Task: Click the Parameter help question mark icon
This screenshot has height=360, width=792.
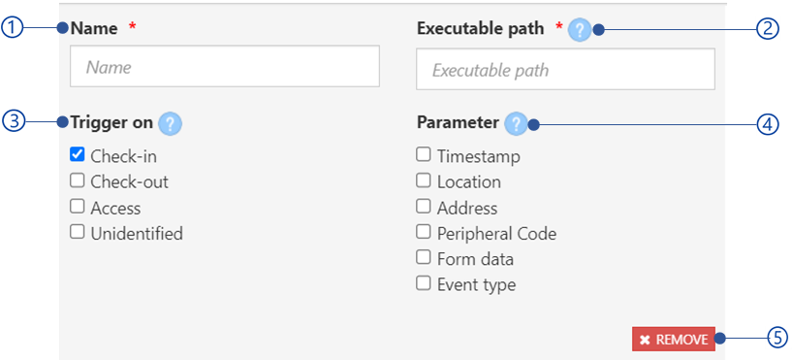Action: pos(516,124)
